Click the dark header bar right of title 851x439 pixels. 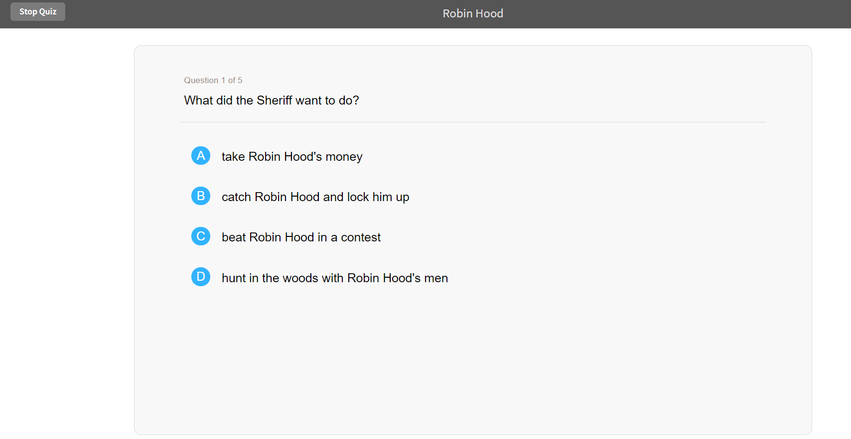(x=673, y=14)
